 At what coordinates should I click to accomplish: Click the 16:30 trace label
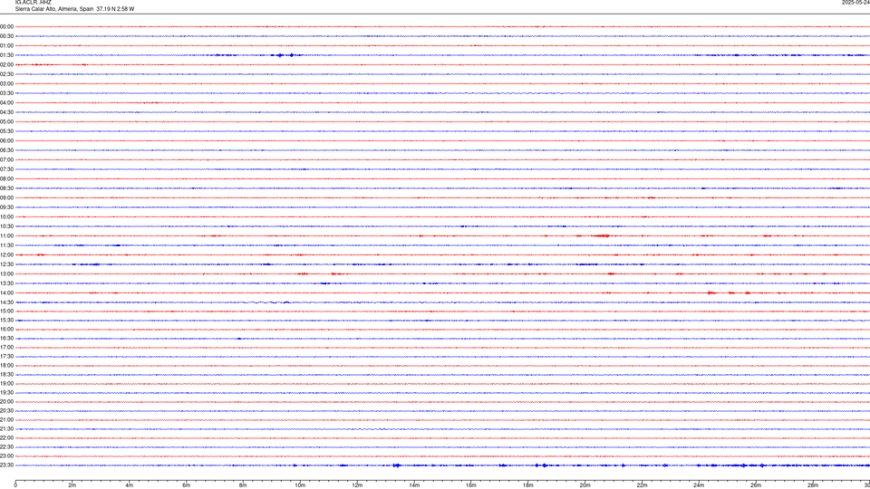tap(6, 338)
